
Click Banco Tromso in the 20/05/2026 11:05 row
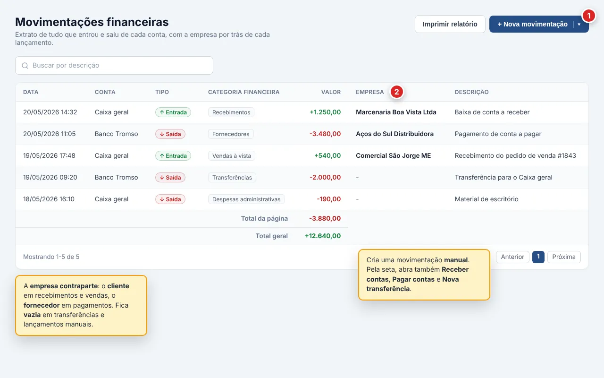(117, 134)
